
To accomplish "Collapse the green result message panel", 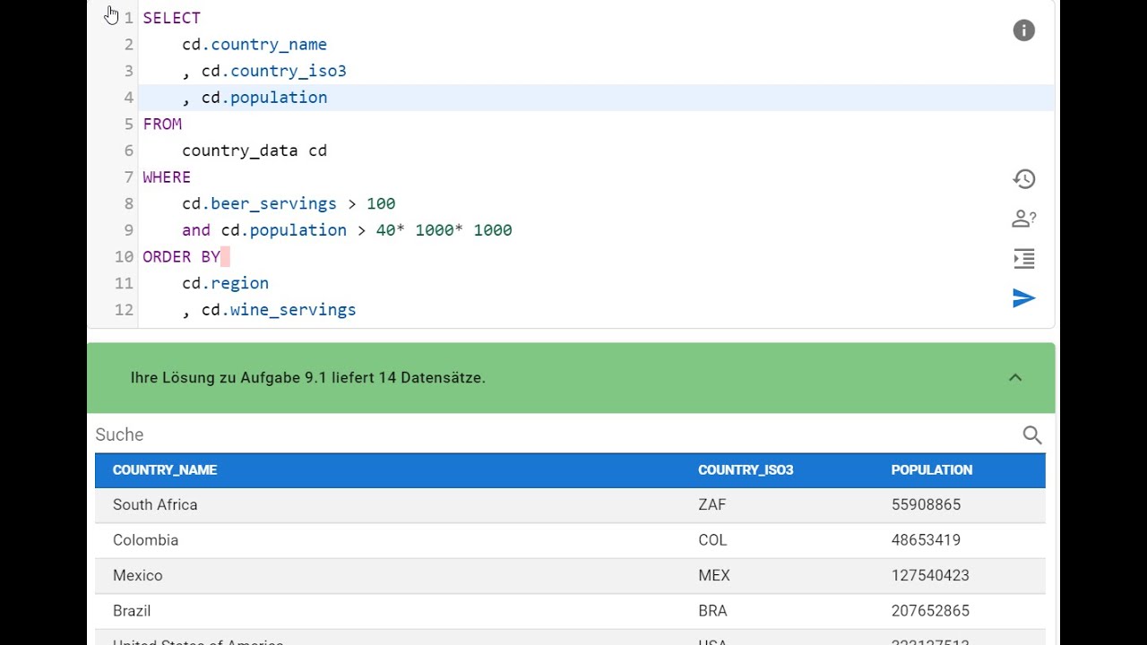I will click(x=1015, y=378).
